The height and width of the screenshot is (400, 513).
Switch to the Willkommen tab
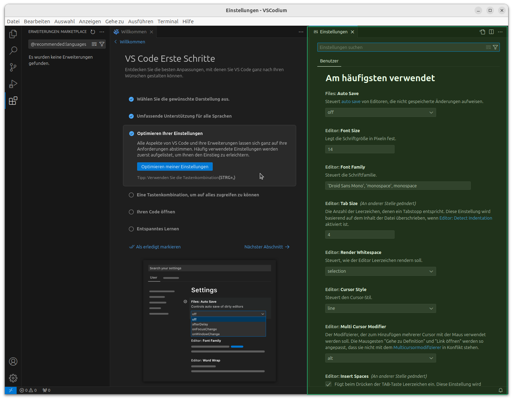pos(133,32)
